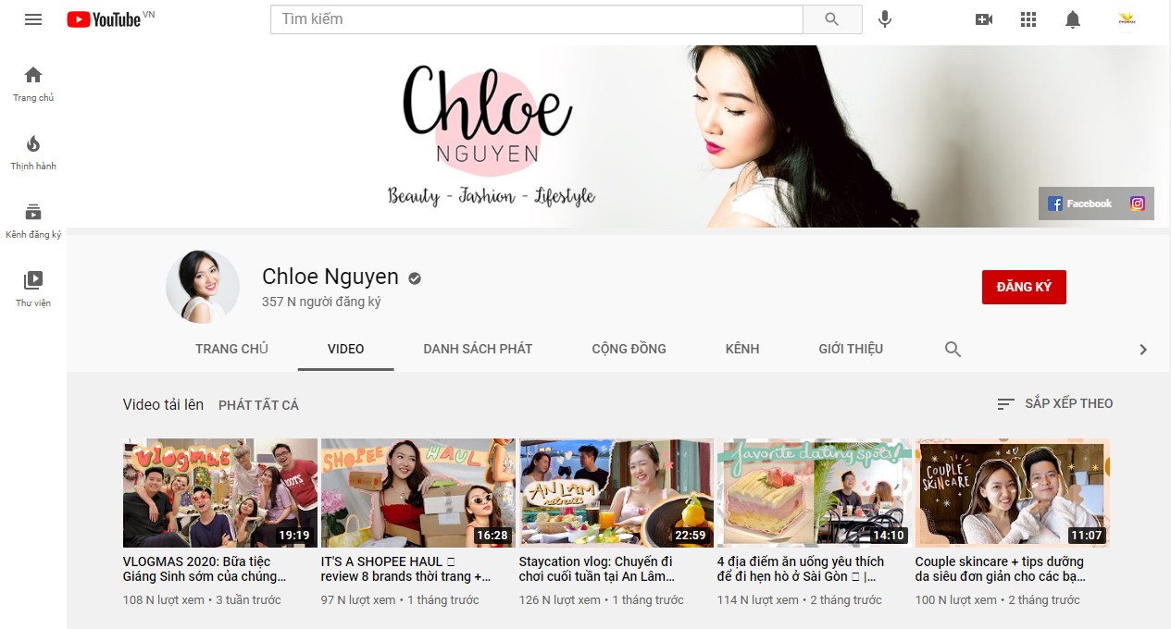The width and height of the screenshot is (1171, 629).
Task: Play the Shopee Haul 16:28 thumbnail
Action: (418, 493)
